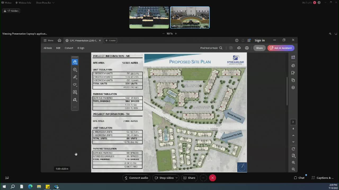Viewport: 339px width, 190px height.
Task: Open the Edit tool menu
Action: click(58, 48)
